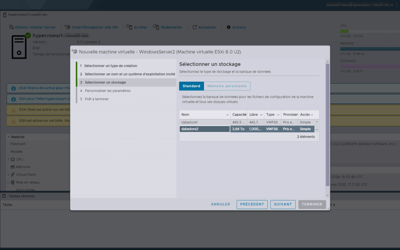Image resolution: width=400 pixels, height=250 pixels.
Task: Click the MÉMOIRE usage bar
Action: click(370, 49)
